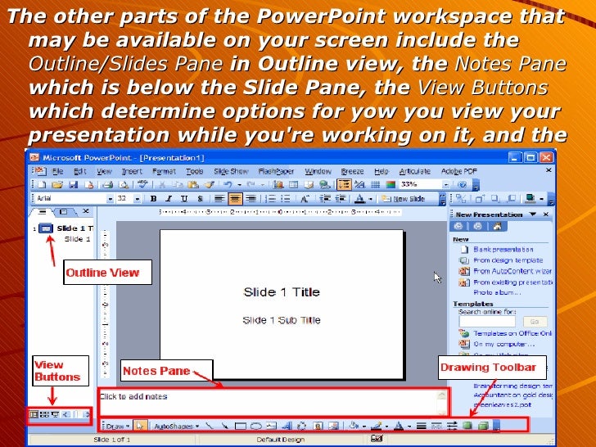Click the Decrease Indent icon
The height and width of the screenshot is (447, 596).
(x=325, y=198)
